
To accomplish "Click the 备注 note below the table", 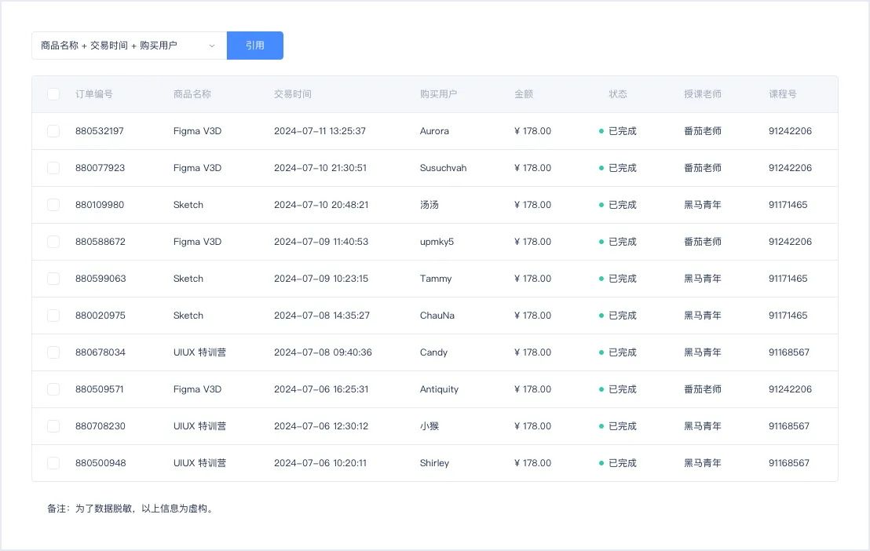I will 131,509.
